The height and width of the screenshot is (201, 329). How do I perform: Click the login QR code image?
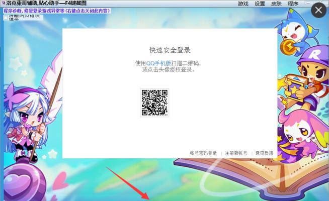(x=154, y=103)
